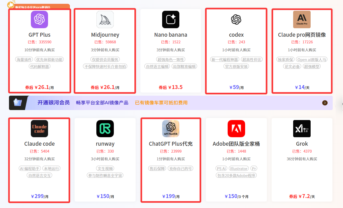Select the Nano banana black sparkle icon
Image resolution: width=343 pixels, height=208 pixels.
(171, 19)
